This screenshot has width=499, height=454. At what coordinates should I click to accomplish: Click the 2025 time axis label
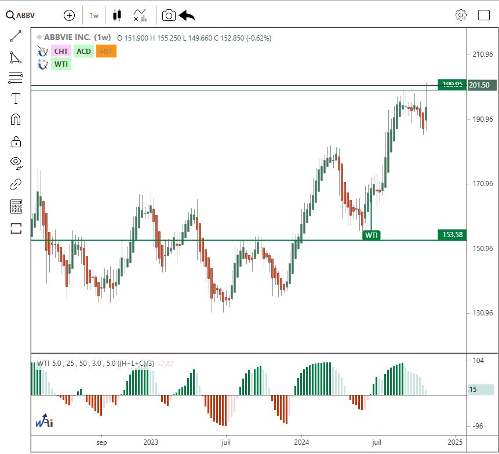pyautogui.click(x=455, y=442)
